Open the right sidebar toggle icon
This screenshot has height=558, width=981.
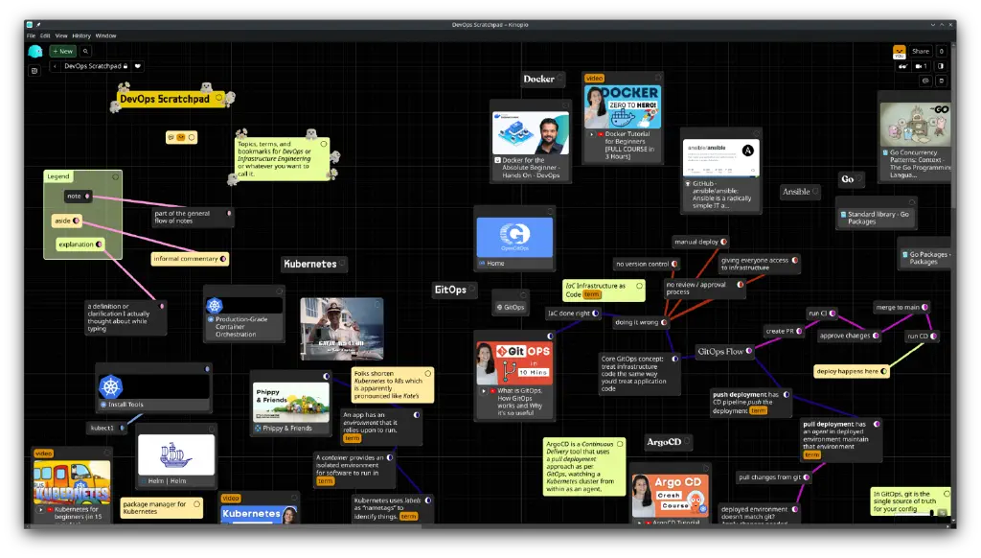(941, 66)
